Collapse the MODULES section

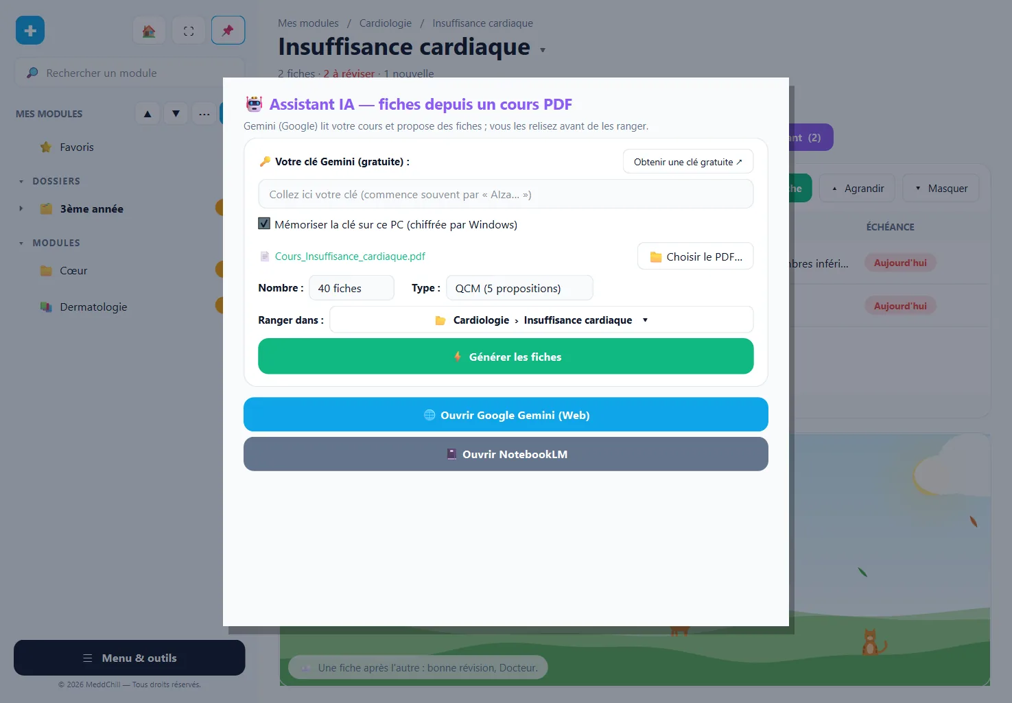coord(21,243)
